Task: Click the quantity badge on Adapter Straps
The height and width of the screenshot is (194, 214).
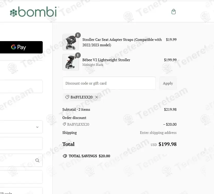Action: pyautogui.click(x=78, y=35)
